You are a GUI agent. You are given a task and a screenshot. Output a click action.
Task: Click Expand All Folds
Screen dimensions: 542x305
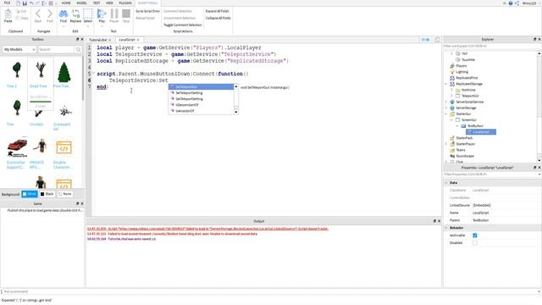pyautogui.click(x=217, y=11)
